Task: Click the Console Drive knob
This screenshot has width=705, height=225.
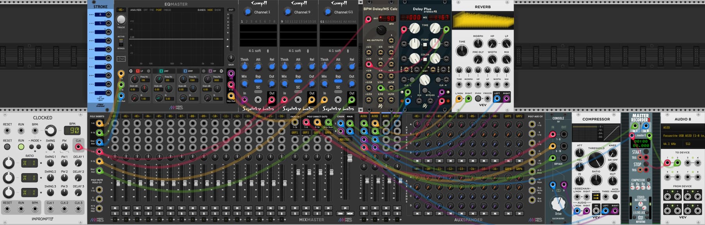Action: pos(558,203)
